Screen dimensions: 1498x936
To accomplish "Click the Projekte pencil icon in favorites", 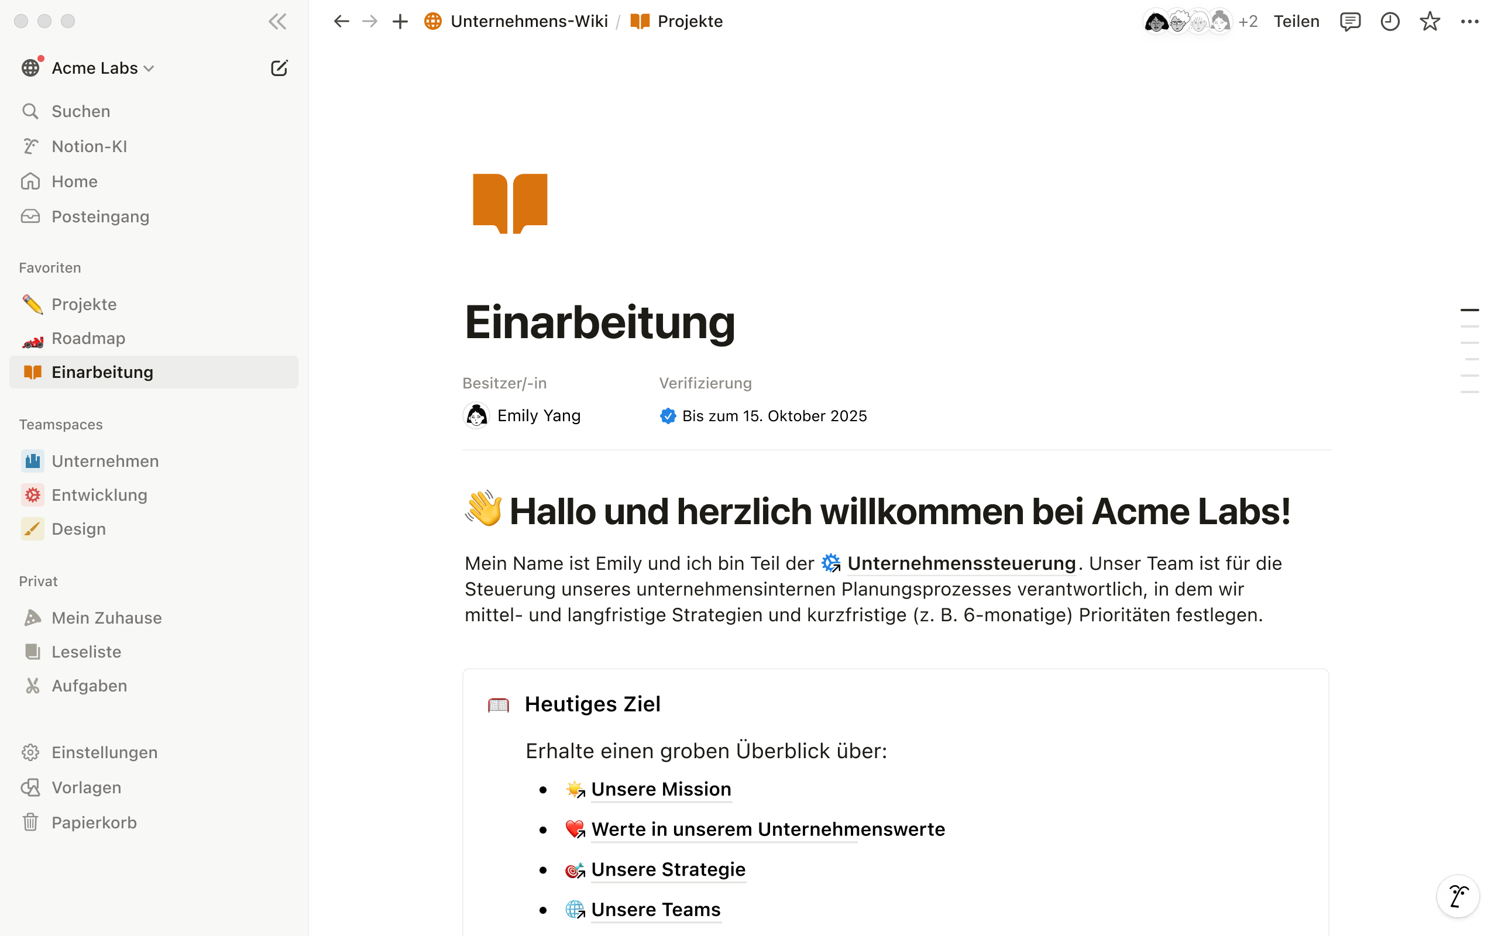I will point(32,305).
